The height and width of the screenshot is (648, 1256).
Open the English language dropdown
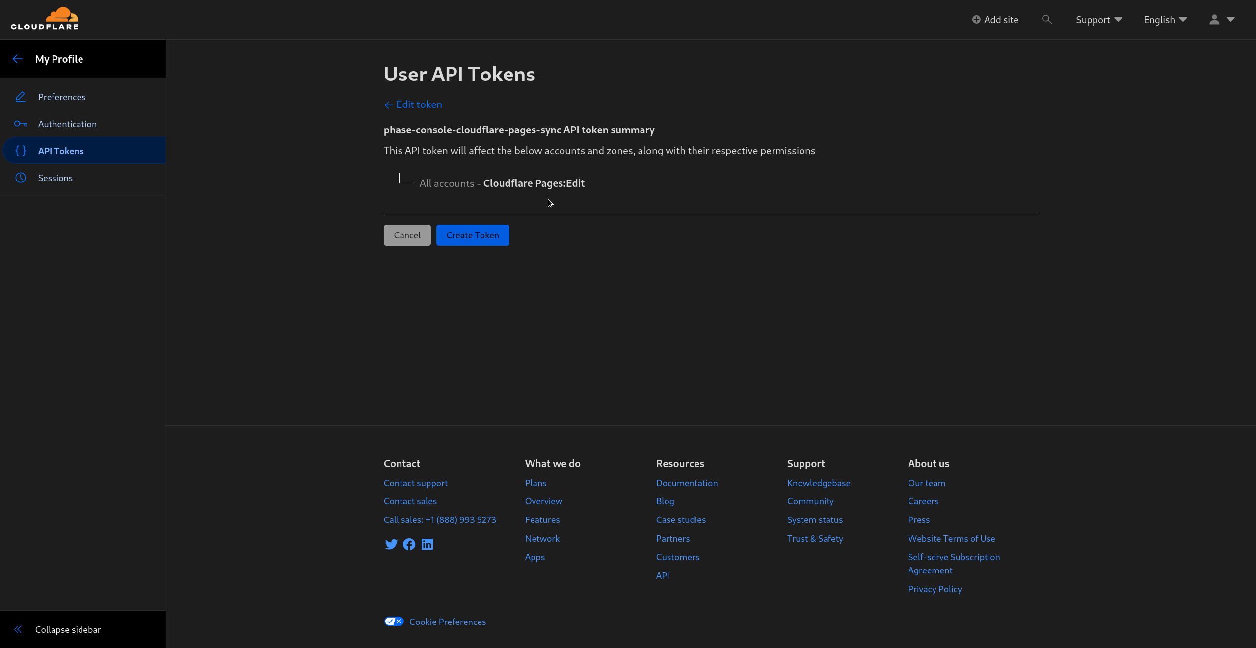1165,19
